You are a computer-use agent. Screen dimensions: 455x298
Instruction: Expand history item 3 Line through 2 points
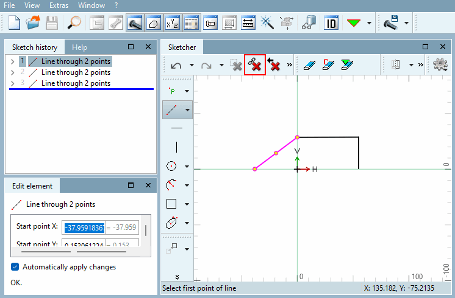[12, 83]
